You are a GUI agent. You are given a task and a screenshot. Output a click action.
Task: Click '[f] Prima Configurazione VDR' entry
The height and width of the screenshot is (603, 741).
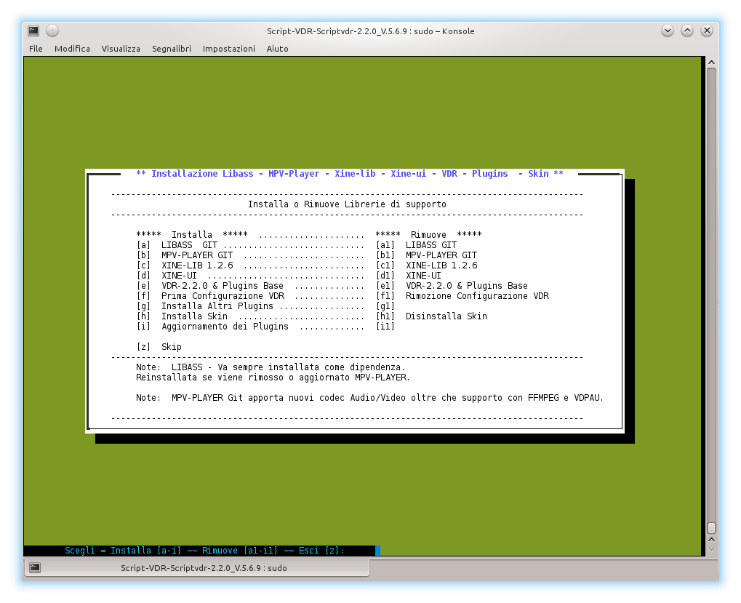click(x=210, y=296)
